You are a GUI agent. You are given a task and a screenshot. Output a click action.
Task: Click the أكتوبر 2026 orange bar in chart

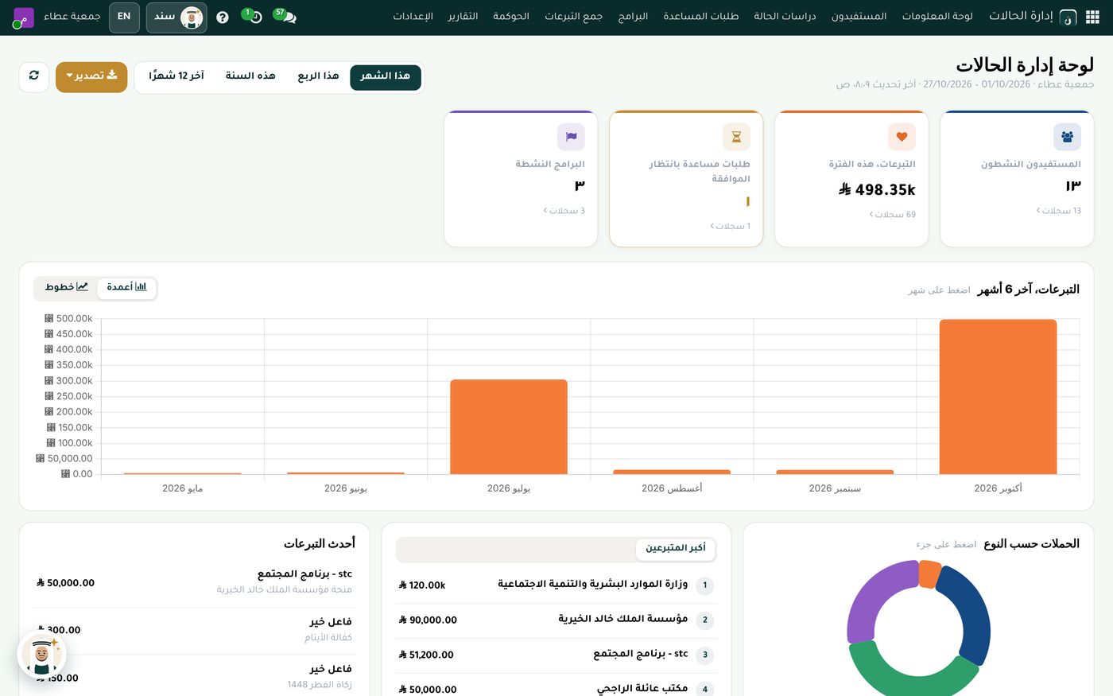[x=998, y=397]
